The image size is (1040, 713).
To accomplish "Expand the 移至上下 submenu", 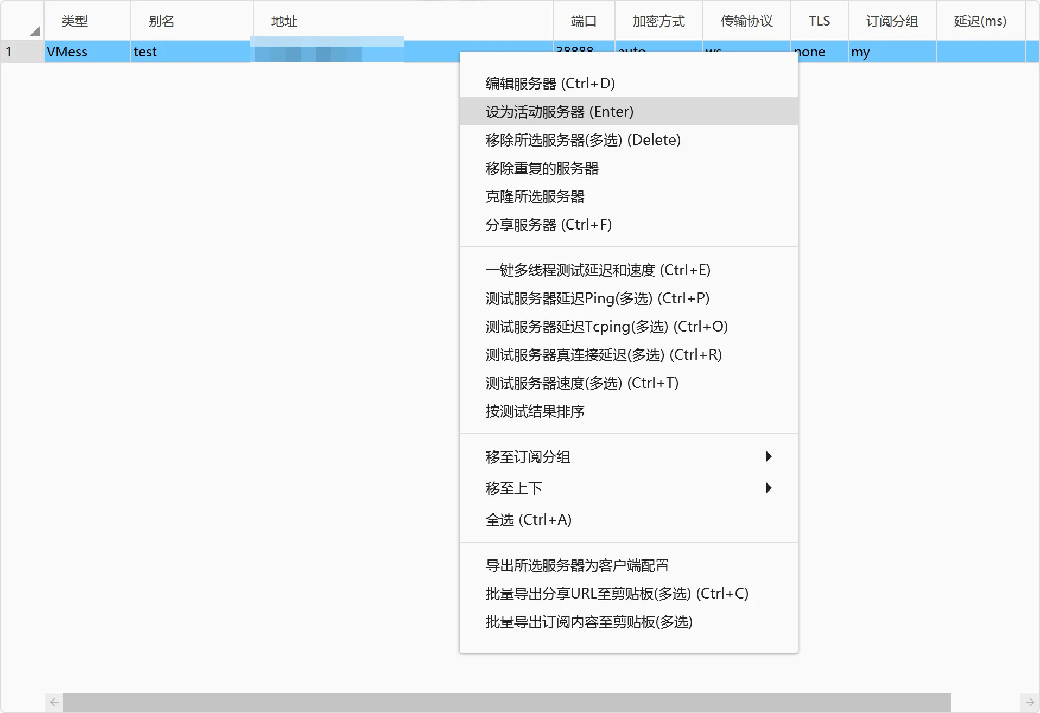I will click(628, 488).
